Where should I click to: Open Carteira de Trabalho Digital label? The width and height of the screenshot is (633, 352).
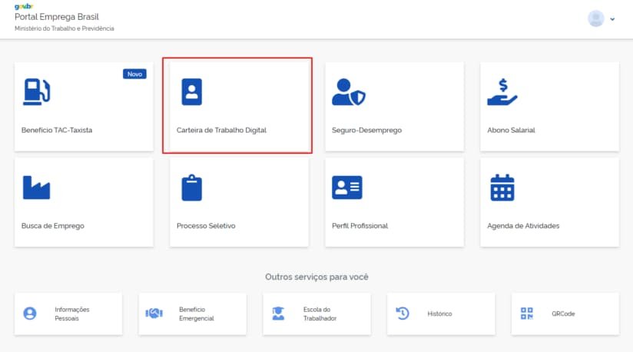tap(222, 130)
